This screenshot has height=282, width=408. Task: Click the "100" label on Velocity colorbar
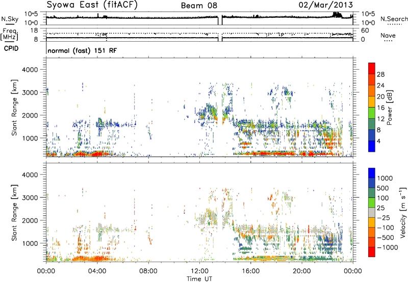coord(382,198)
